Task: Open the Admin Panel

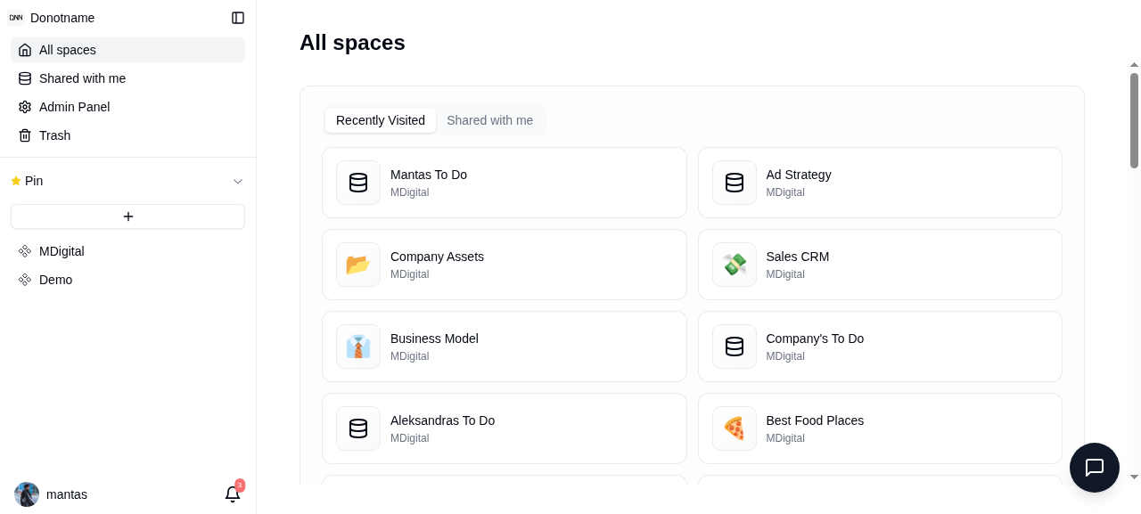Action: (127, 107)
